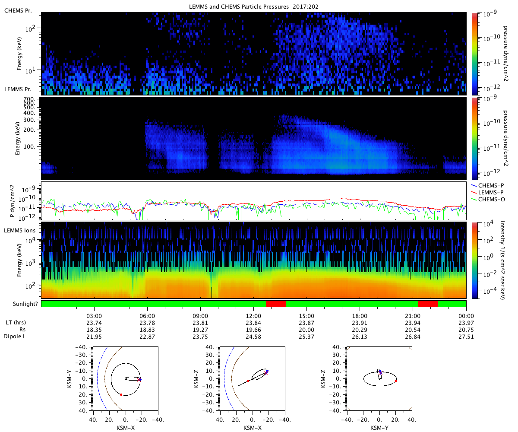Click LT value 23.84

click(x=253, y=323)
